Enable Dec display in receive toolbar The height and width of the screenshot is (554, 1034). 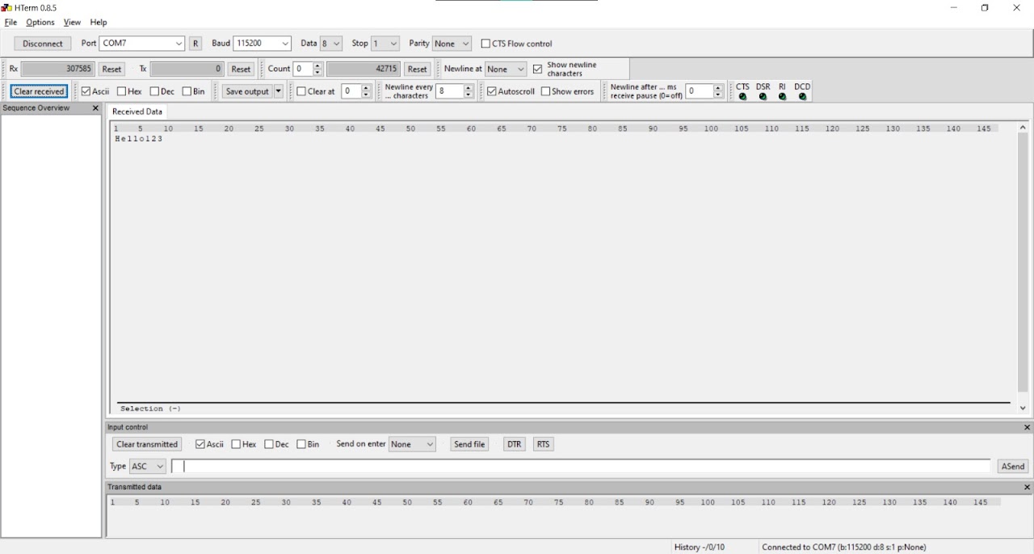[154, 91]
